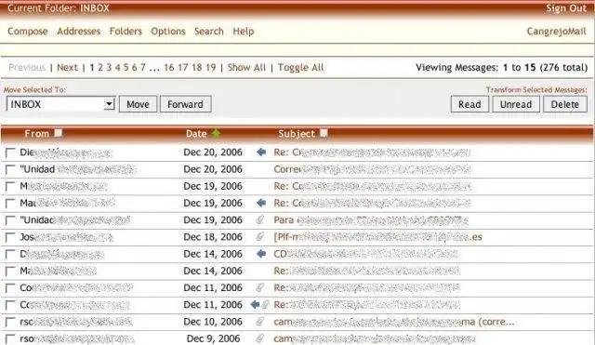Check the box for the rso Dec 9 message
The width and height of the screenshot is (595, 345).
click(10, 338)
